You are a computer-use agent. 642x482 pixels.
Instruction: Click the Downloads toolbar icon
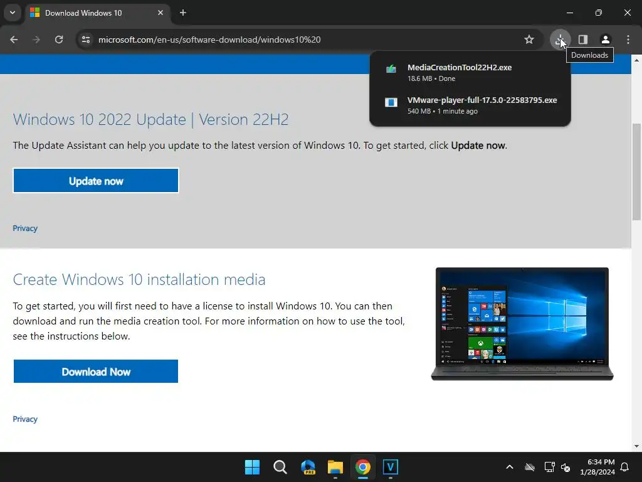pos(560,40)
